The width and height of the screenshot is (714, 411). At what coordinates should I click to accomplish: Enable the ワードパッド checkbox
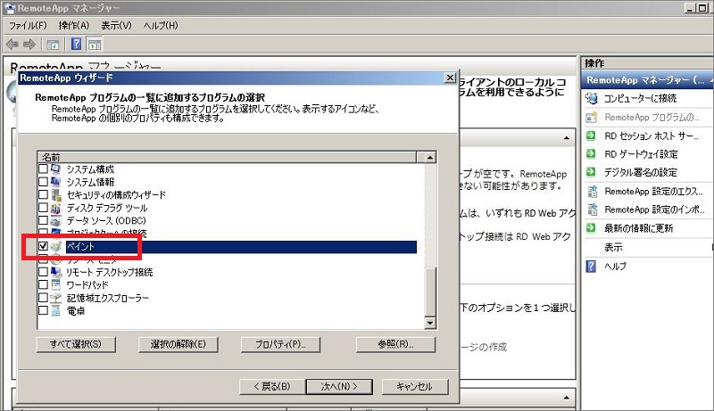click(x=44, y=284)
